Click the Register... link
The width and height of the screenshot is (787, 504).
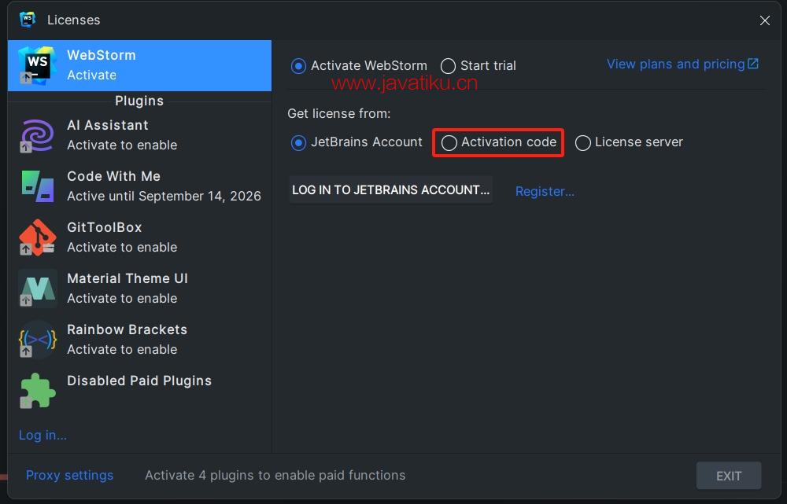[545, 191]
